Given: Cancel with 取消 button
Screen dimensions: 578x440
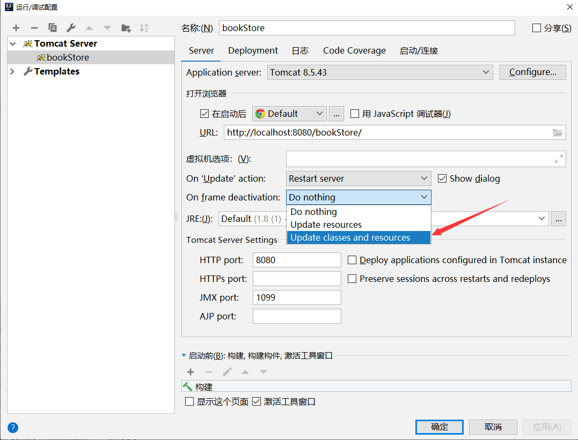Looking at the screenshot, I should click(x=493, y=427).
